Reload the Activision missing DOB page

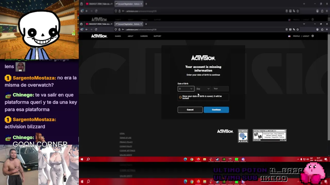pos(96,30)
